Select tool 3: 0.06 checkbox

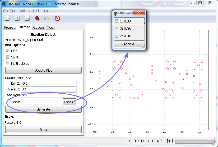[117, 29]
